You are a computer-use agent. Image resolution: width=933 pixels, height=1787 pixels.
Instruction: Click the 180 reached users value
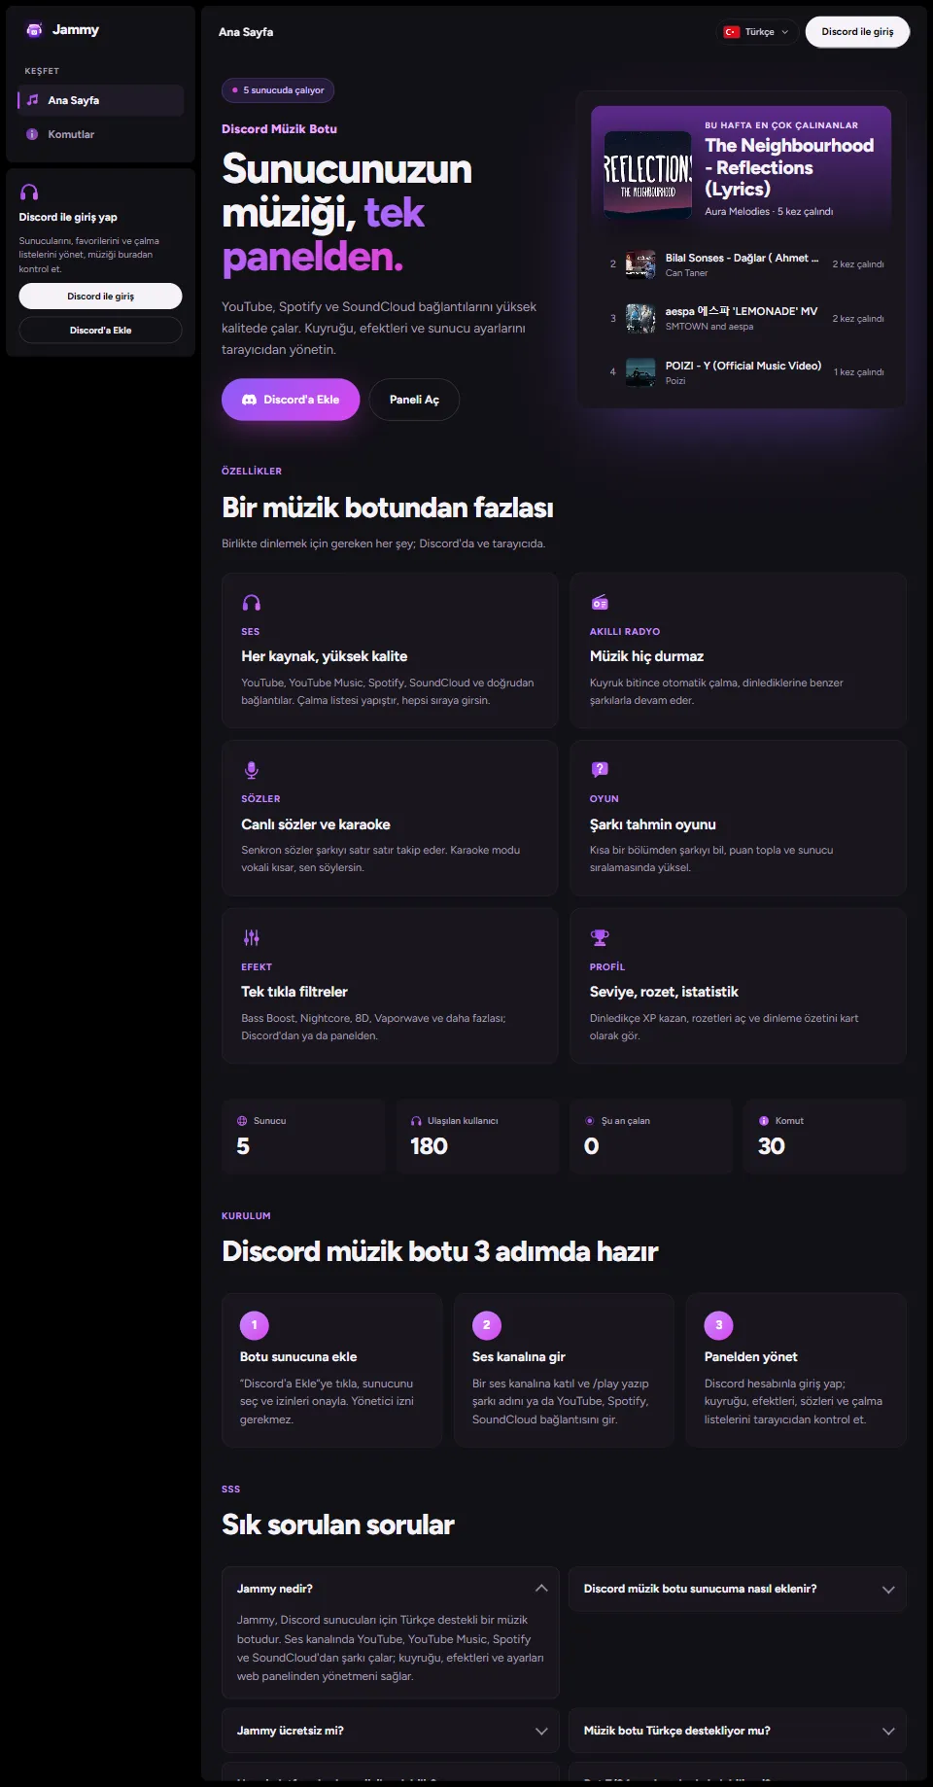429,1146
